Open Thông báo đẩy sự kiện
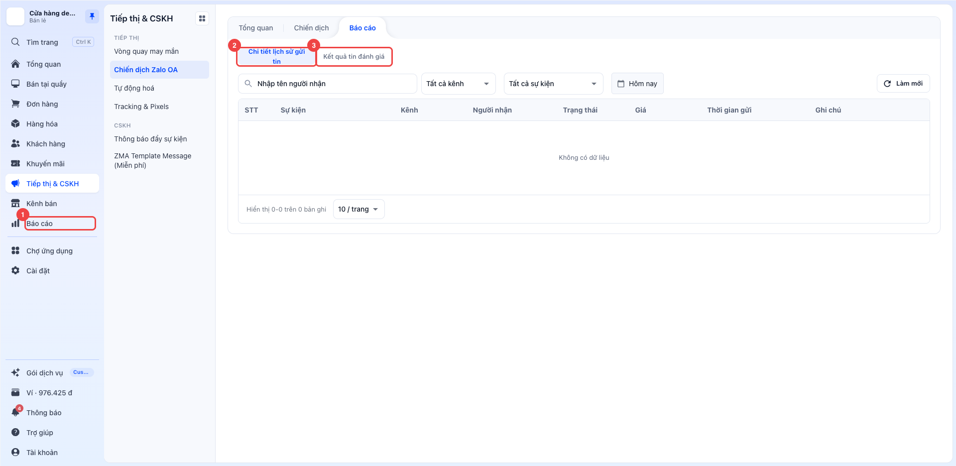 pyautogui.click(x=150, y=139)
